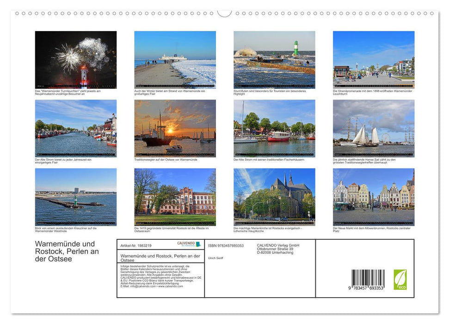
Task: Switch to the Universität Rostock photo
Action: point(175,196)
